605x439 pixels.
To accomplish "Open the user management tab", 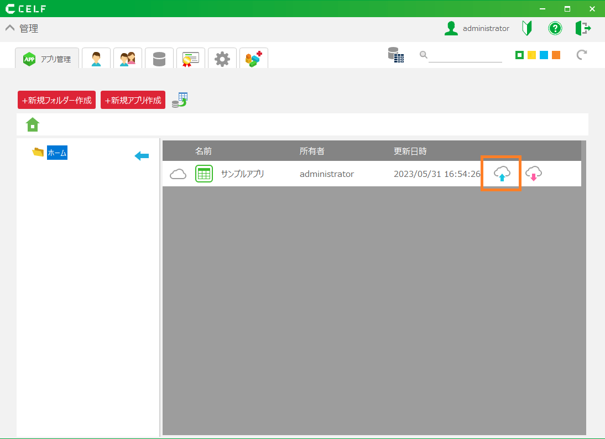I will point(96,59).
